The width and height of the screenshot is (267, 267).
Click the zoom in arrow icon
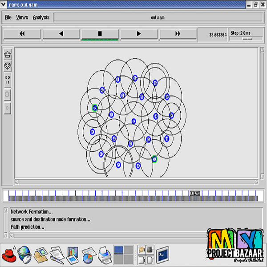tap(8, 55)
